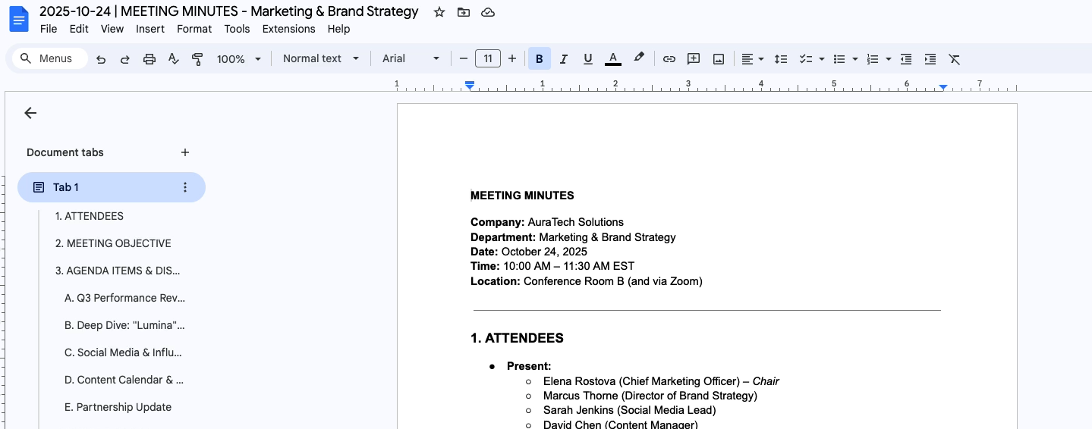Toggle underline formatting
The width and height of the screenshot is (1092, 429).
click(x=587, y=58)
